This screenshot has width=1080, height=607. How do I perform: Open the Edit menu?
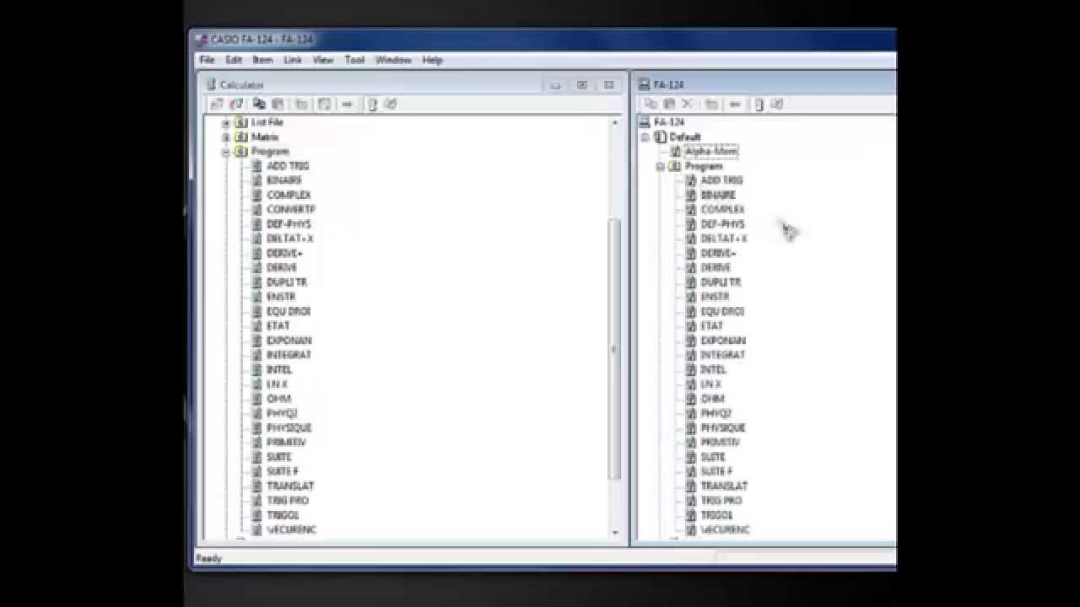(x=234, y=60)
